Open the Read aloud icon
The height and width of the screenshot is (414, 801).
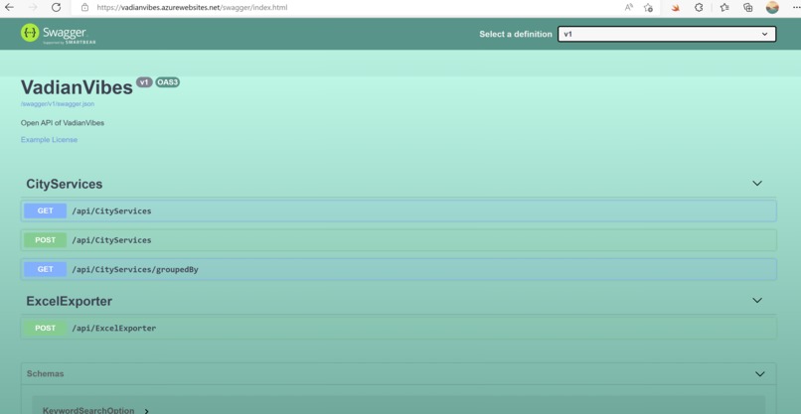click(629, 8)
